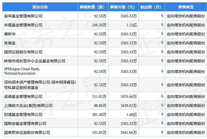Image resolution: width=207 pixels, height=139 pixels.
Task: Select the 富荣基金管理有限公司 shareholder name
Action: tap(23, 16)
